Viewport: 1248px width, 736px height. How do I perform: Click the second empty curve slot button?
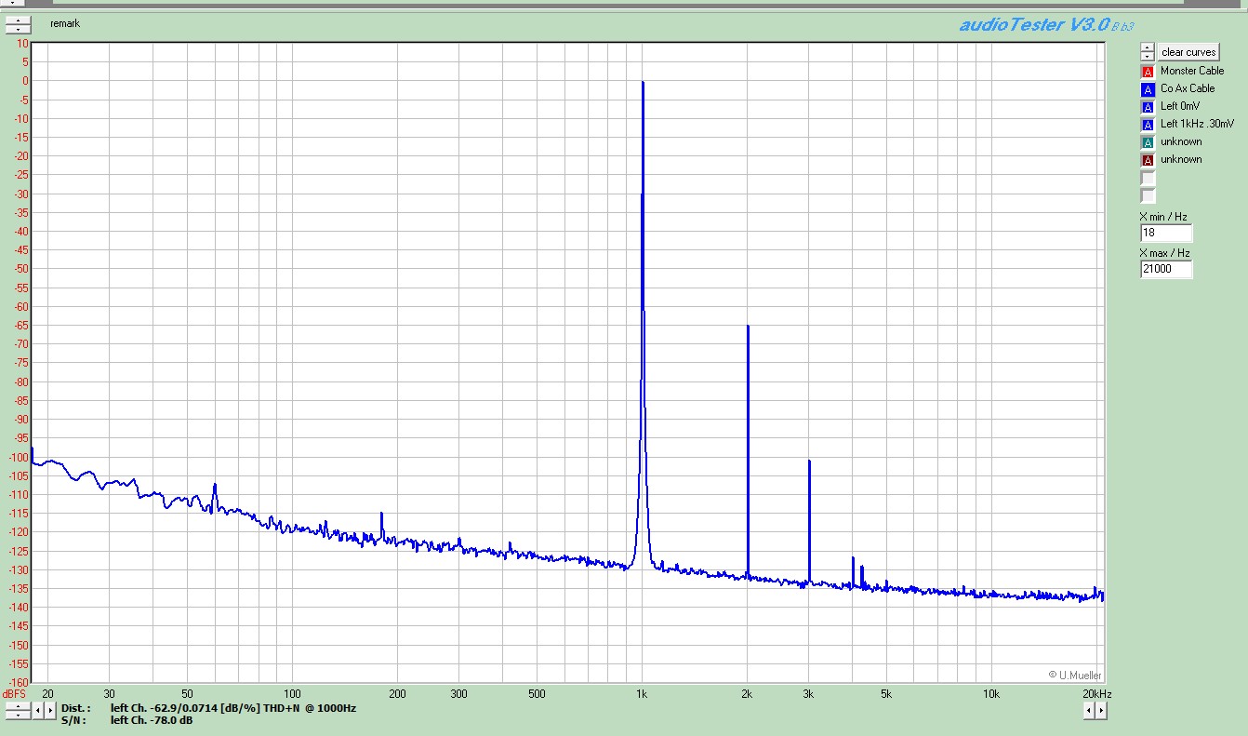point(1148,195)
